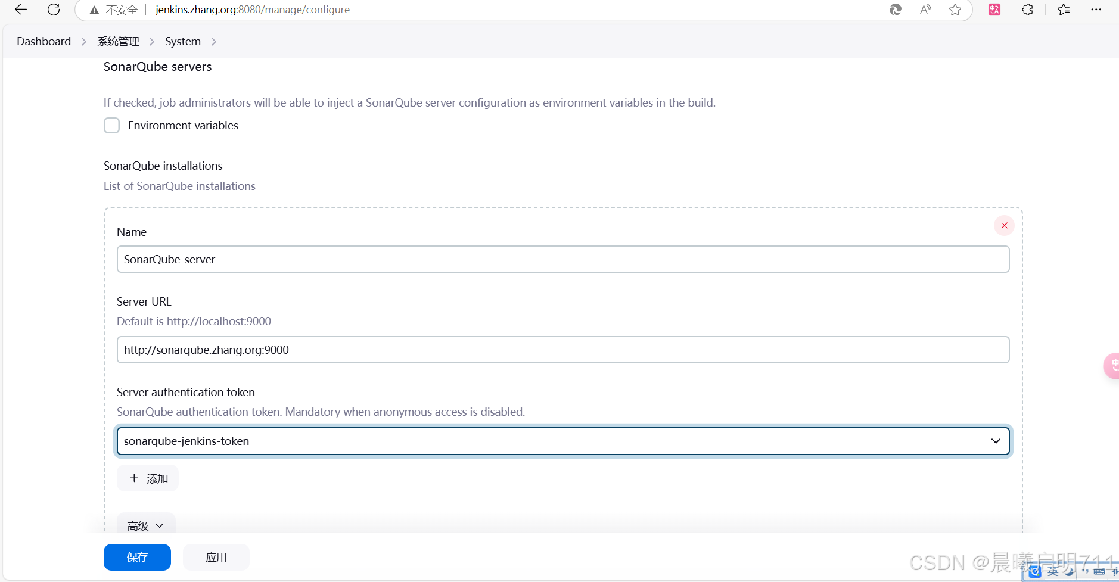The height and width of the screenshot is (582, 1119).
Task: Expand the chevron after 系统管理 breadcrumb
Action: pos(152,41)
